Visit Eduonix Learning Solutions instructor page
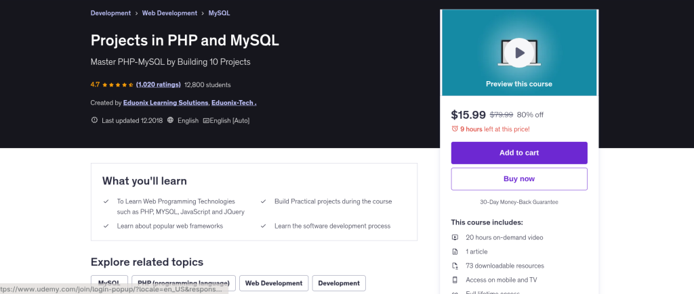Viewport: 694px width, 294px height. click(165, 103)
